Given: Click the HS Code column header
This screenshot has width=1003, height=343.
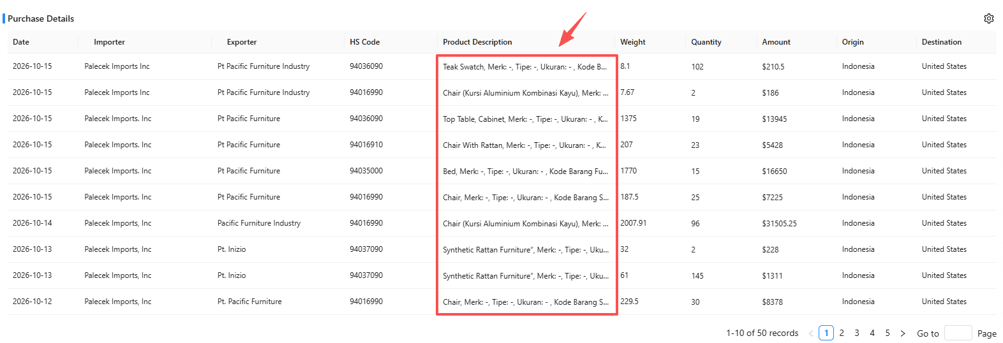Looking at the screenshot, I should [x=364, y=42].
